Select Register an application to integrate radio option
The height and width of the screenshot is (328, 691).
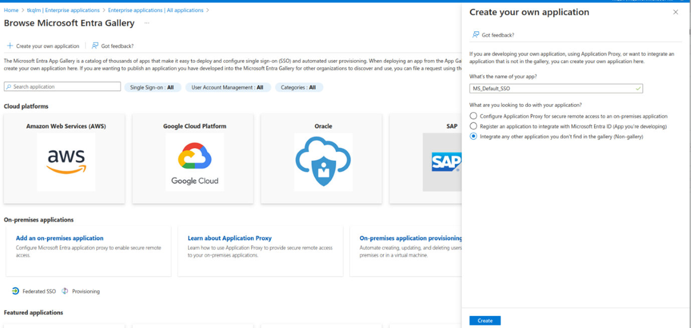pyautogui.click(x=474, y=126)
